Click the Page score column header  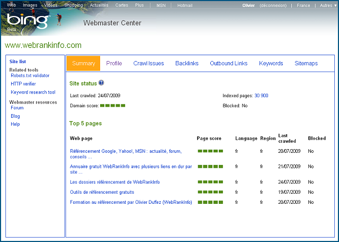(209, 139)
